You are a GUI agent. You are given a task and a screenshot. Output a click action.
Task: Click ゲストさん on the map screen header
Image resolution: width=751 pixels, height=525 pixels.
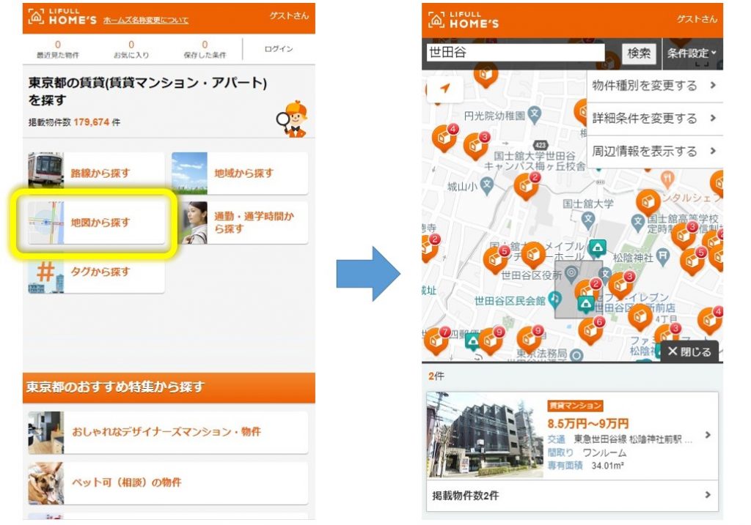pos(697,19)
